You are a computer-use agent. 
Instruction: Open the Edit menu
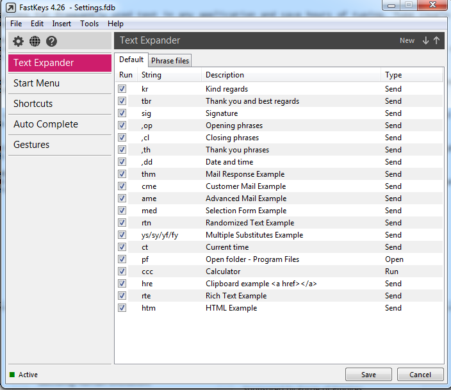[37, 24]
